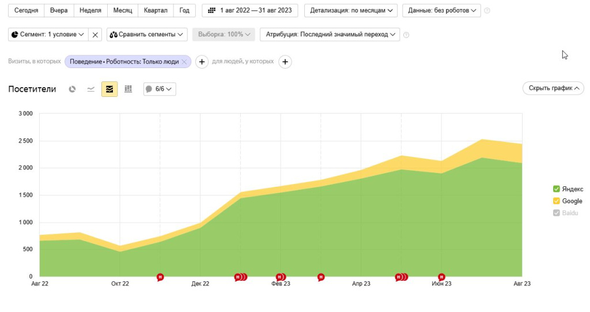The height and width of the screenshot is (312, 590).
Task: Select the stacked area chart icon
Action: 109,89
